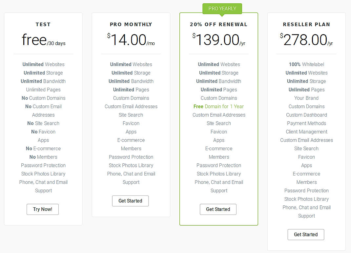Click the $139.00/yr price
Viewport: 351px width, 253px height.
click(219, 40)
